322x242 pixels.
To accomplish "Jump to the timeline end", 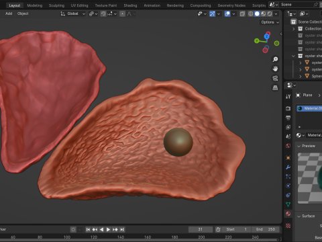I will [x=122, y=229].
